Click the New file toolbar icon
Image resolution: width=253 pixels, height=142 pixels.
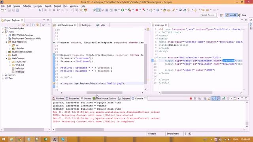[x=2, y=10]
